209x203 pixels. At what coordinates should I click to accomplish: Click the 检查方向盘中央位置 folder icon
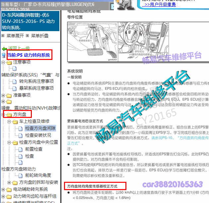coord(15,142)
